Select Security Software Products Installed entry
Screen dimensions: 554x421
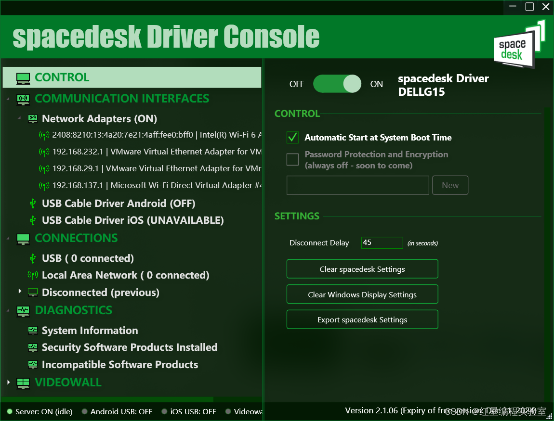(x=130, y=347)
